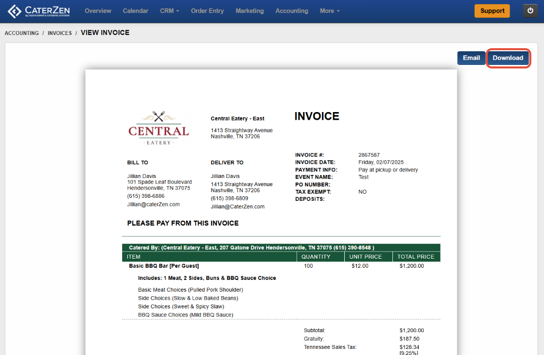The width and height of the screenshot is (544, 355).
Task: Click the Subtotal label
Action: tap(314, 330)
